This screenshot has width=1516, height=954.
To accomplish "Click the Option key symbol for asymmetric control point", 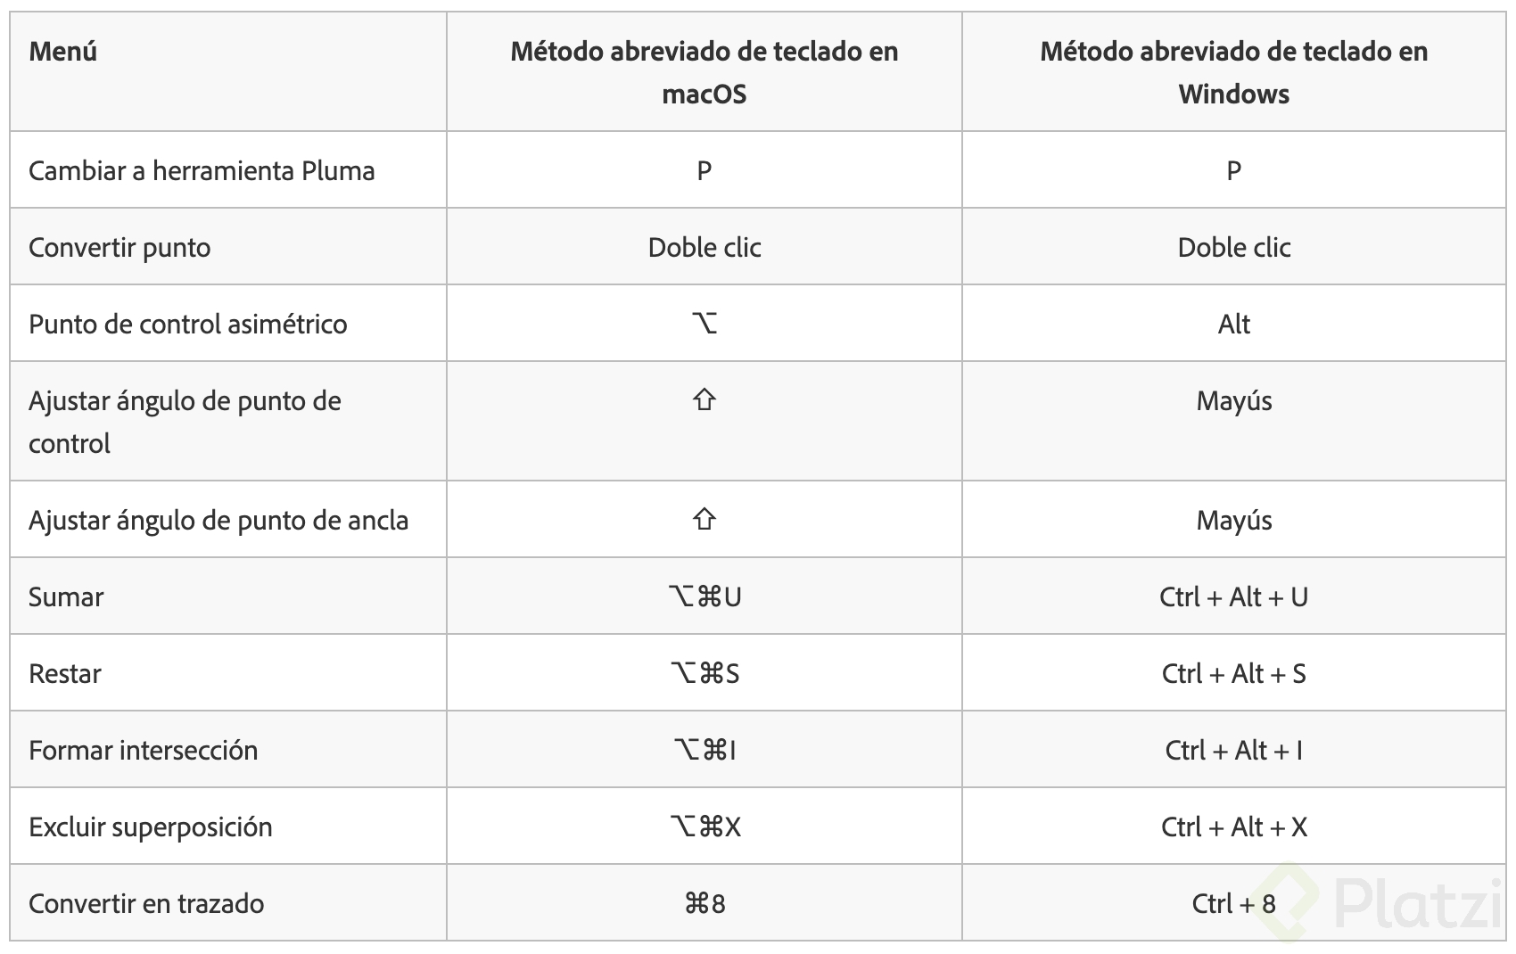I will [704, 323].
